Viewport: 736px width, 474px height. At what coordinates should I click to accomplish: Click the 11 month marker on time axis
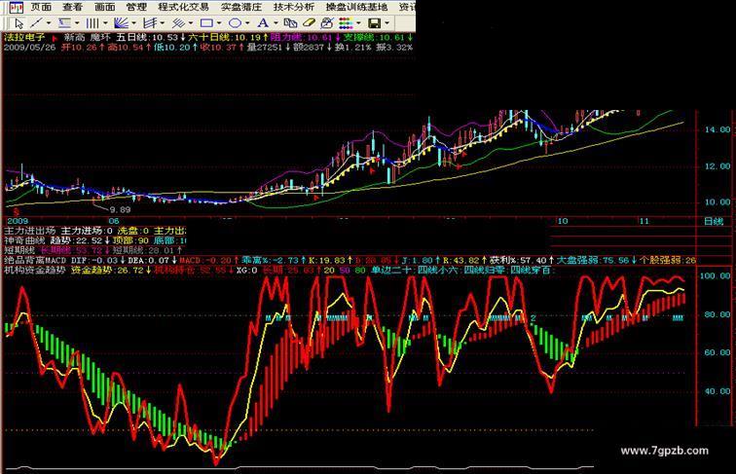click(644, 221)
